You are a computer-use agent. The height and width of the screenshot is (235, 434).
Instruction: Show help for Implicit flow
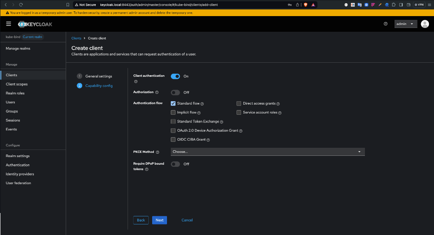[199, 113]
